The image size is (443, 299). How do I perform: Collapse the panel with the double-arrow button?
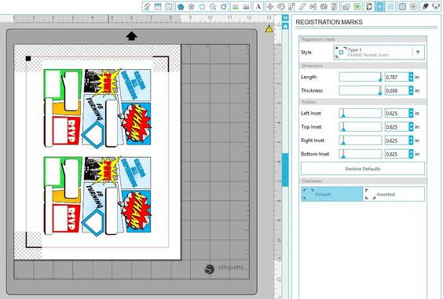click(x=285, y=18)
